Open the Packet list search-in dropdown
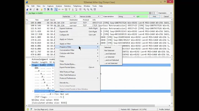This screenshot has width=199, height=111. tap(69, 16)
